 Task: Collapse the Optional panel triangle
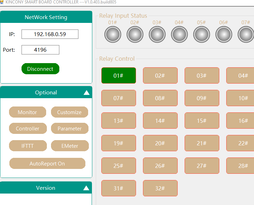tap(86, 93)
